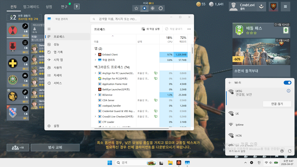The height and width of the screenshot is (167, 297).
Task: Click the squad +18 reserve button
Action: [x=18, y=147]
